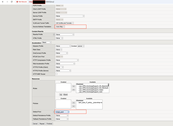Viewport: 173px width, 126px height.
Task: Click the browser back arrow
Action: (x=3, y=2)
